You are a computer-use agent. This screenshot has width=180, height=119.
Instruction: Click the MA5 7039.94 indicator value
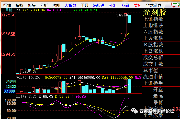(x=34, y=10)
